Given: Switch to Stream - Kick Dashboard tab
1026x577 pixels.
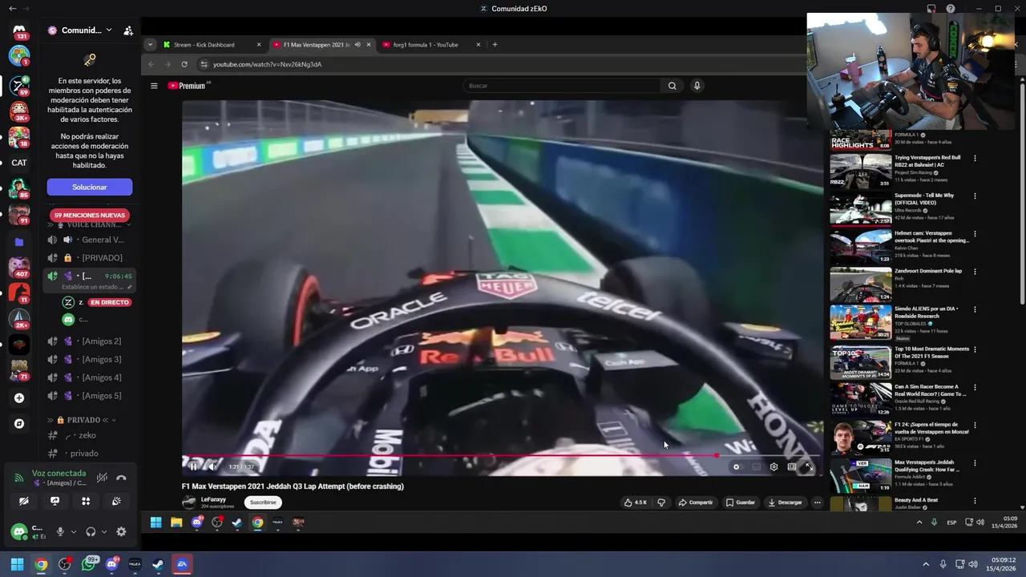Looking at the screenshot, I should point(212,45).
